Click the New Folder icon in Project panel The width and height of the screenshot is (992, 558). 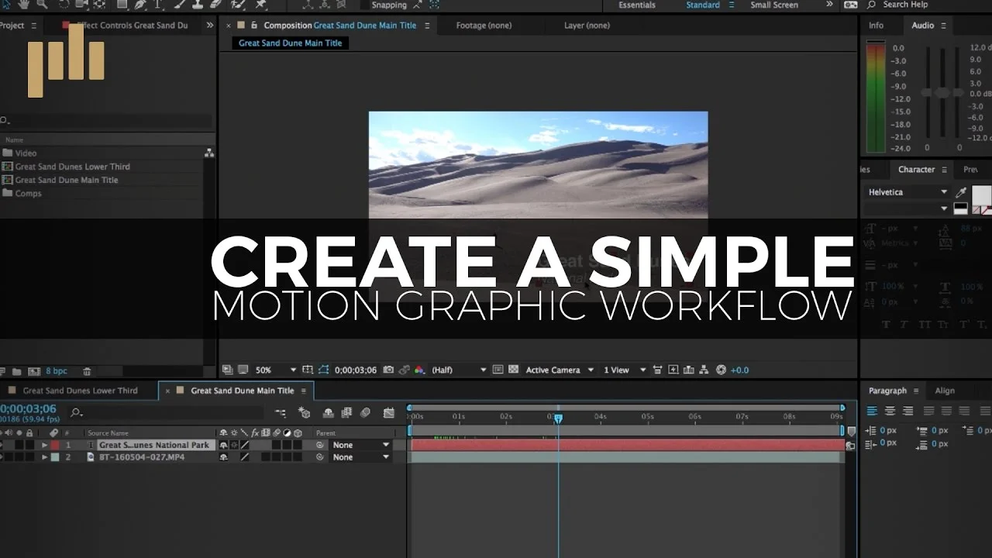point(18,372)
